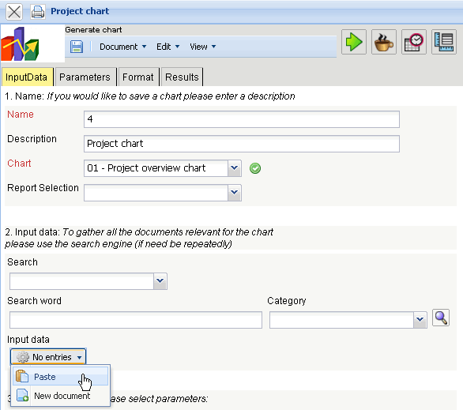Close the Project chart window
Viewport: 463px width, 410px height.
[14, 12]
